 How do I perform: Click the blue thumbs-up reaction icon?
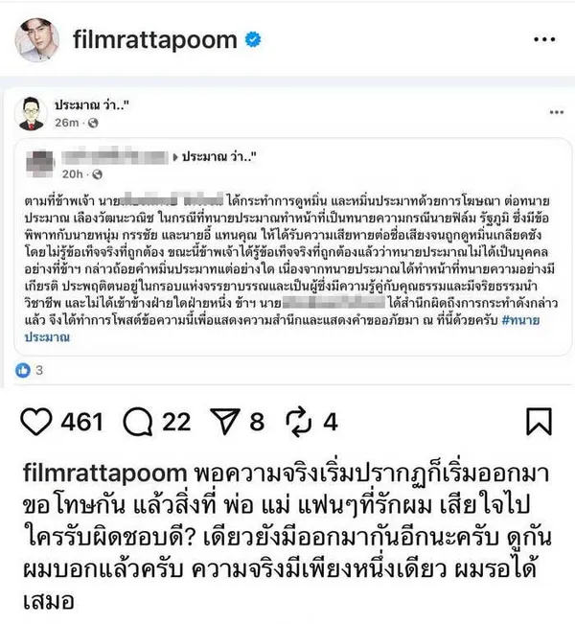[23, 370]
